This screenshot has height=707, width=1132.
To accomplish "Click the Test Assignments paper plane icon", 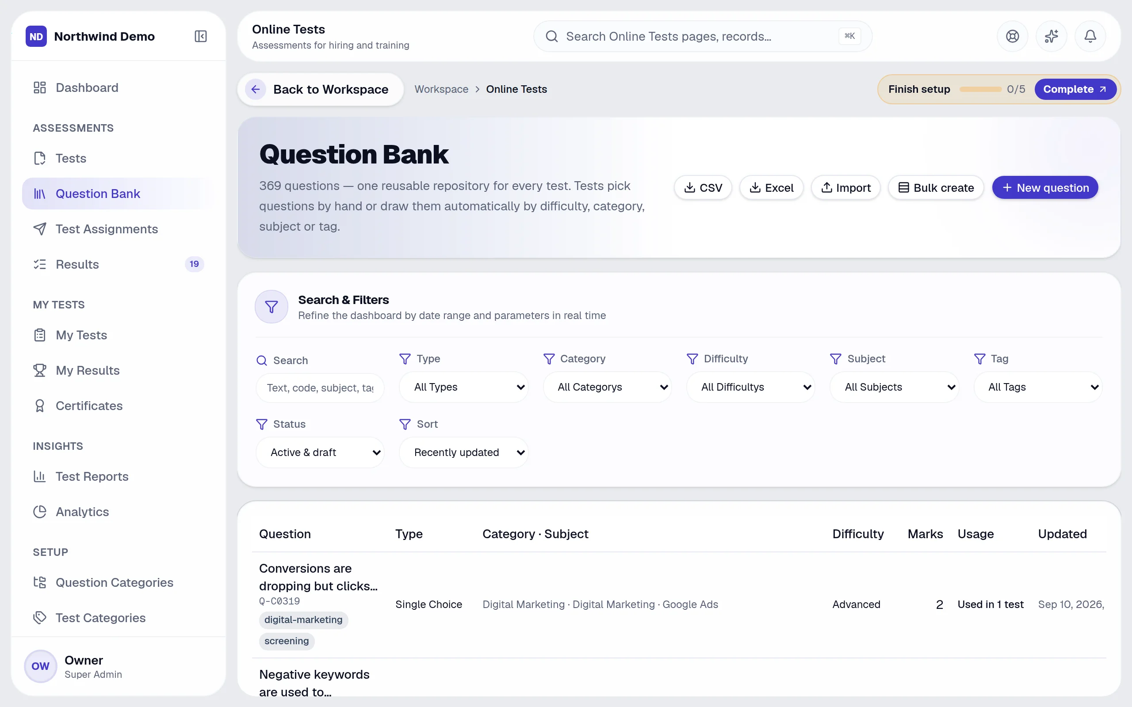I will 40,229.
